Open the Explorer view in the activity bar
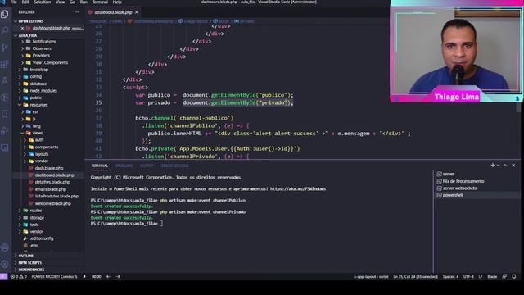524x295 pixels. coord(5,14)
